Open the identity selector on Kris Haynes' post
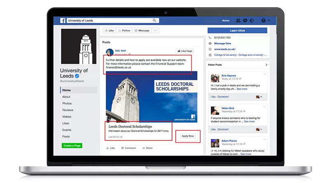Image resolution: width=329 pixels, height=183 pixels. [259, 97]
